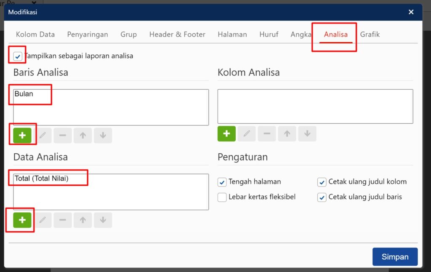Image resolution: width=431 pixels, height=272 pixels.
Task: Click the Simpan button
Action: pos(395,256)
